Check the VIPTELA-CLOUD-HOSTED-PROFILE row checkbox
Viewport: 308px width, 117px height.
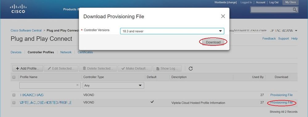point(14,102)
